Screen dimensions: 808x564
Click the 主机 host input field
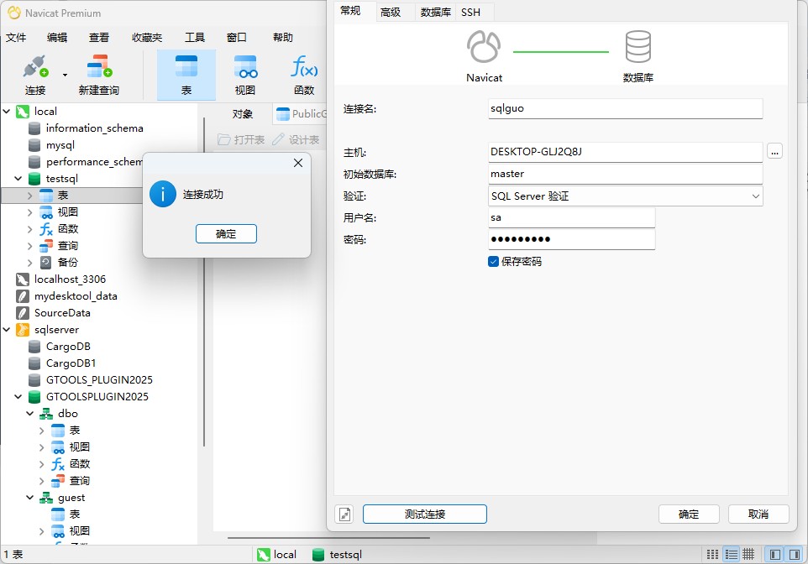click(626, 152)
